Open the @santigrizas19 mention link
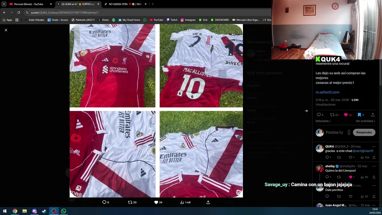This screenshot has width=382, height=215. pyautogui.click(x=363, y=151)
